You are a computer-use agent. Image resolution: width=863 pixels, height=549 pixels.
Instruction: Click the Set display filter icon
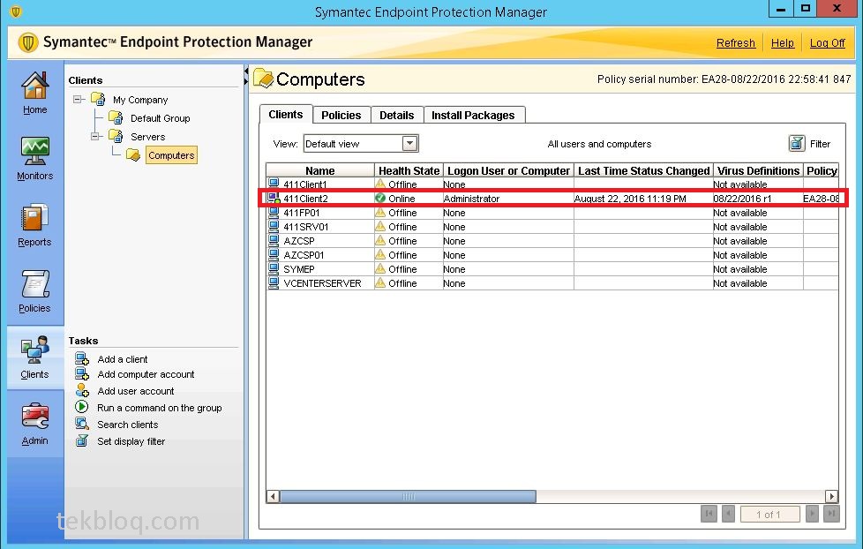tap(82, 441)
